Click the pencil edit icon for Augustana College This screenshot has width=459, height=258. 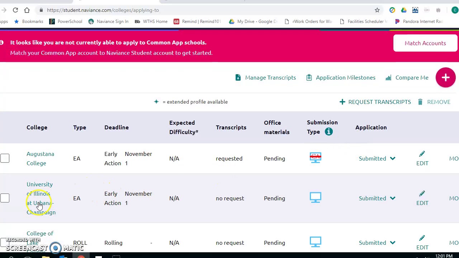(422, 154)
